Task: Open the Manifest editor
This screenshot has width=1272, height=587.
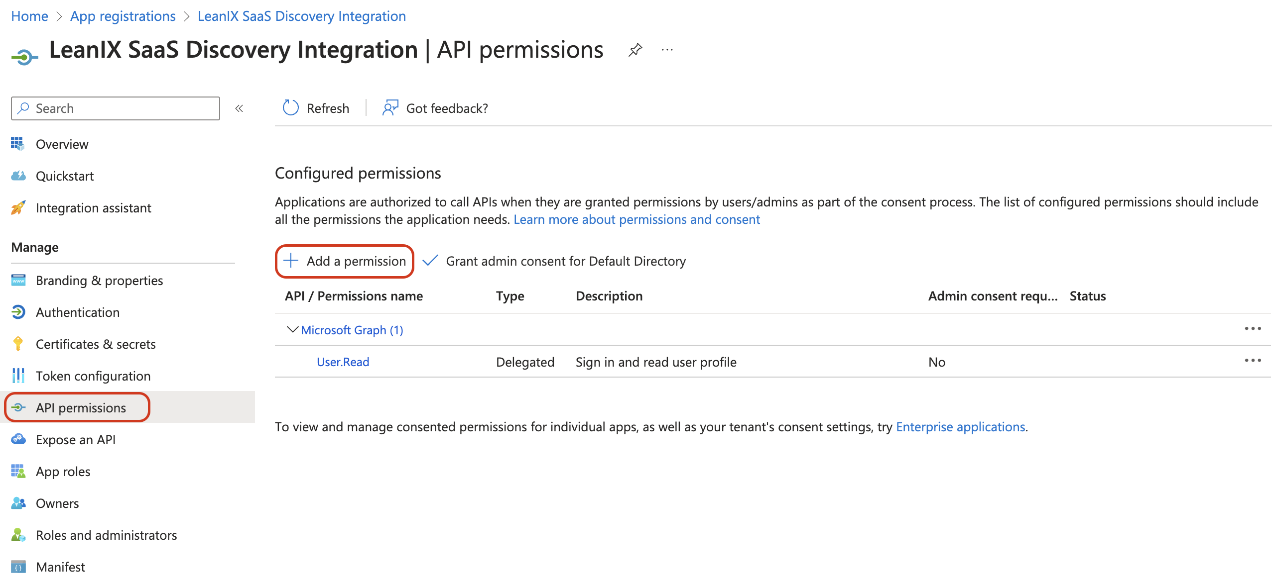Action: pyautogui.click(x=60, y=567)
